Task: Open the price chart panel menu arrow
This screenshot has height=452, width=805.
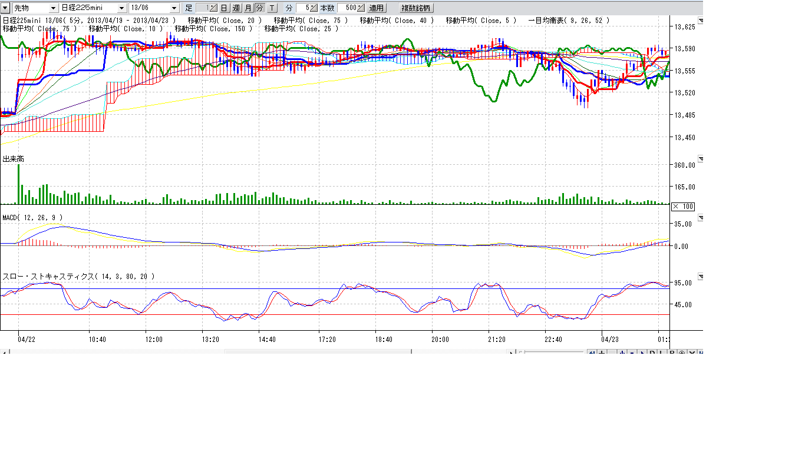Action: [701, 19]
